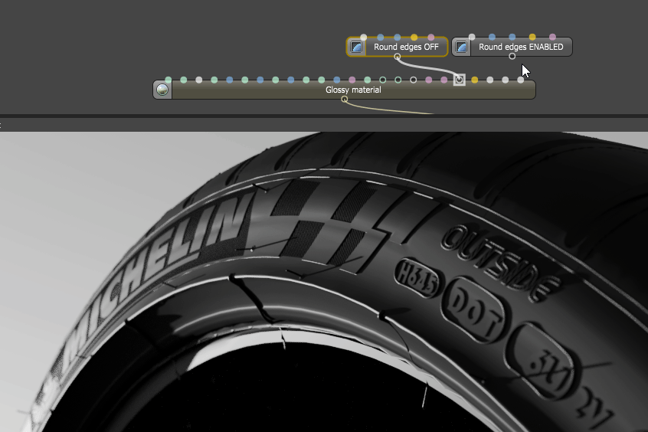Click output pin under Round edges ENABLED

tap(512, 56)
